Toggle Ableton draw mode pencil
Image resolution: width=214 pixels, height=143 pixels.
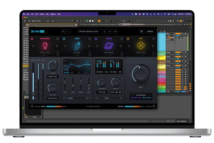168,21
